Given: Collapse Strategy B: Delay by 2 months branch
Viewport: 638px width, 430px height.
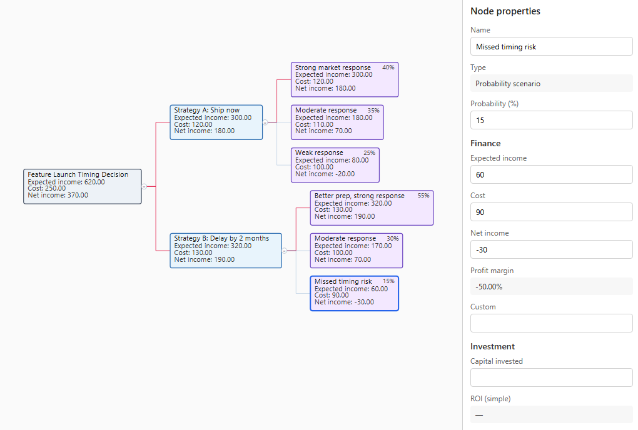Looking at the screenshot, I should pyautogui.click(x=285, y=251).
